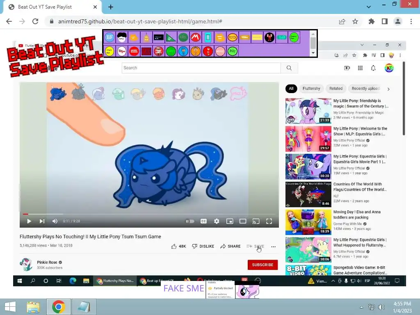
Task: Select the Fluttershy filter chip
Action: (x=311, y=89)
